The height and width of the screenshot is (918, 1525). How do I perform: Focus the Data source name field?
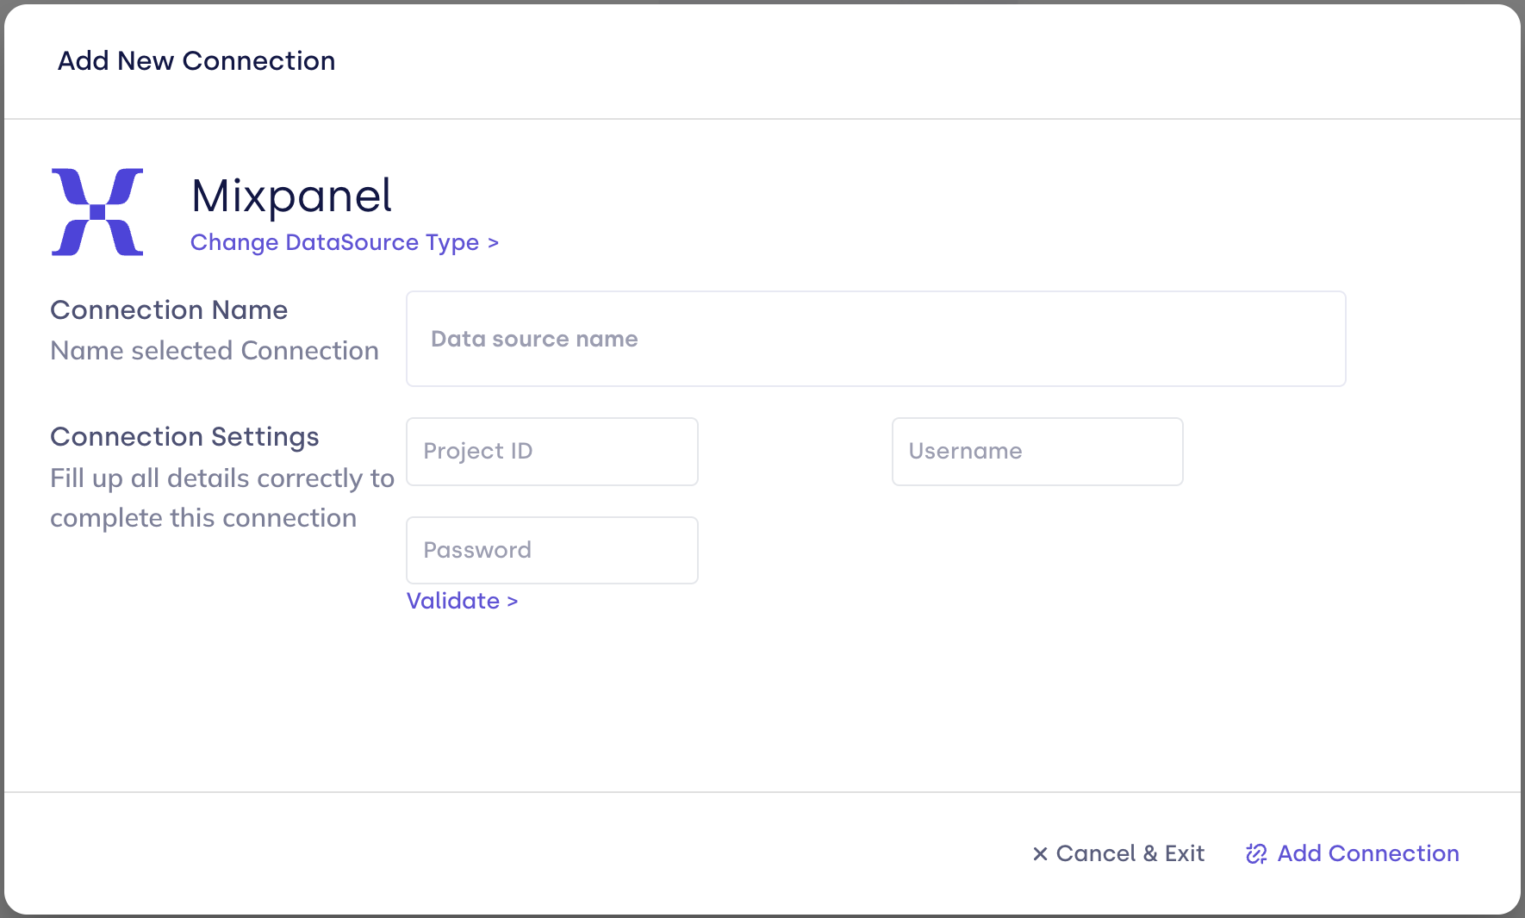[875, 339]
